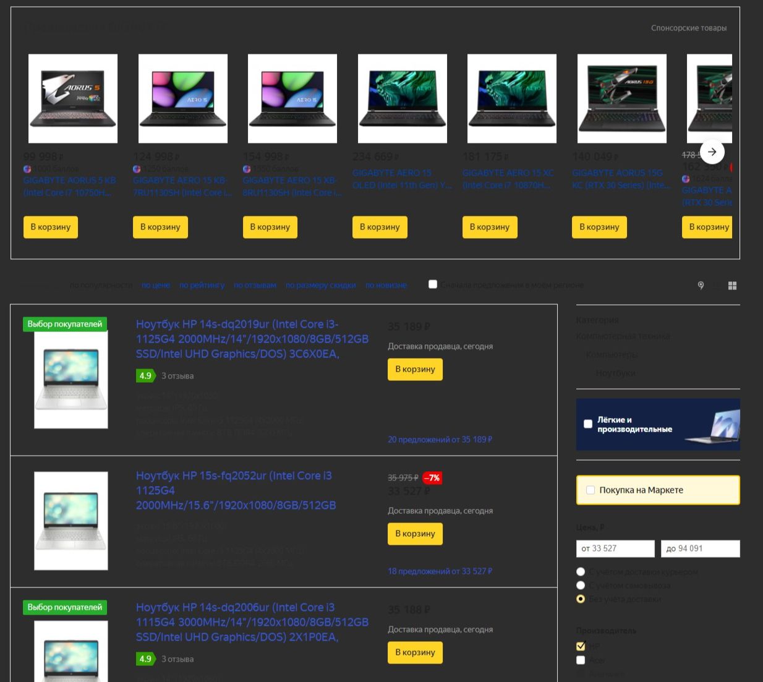Viewport: 763px width, 682px height.
Task: Open HP 15s-fq2052ur product photo
Action: 71,521
